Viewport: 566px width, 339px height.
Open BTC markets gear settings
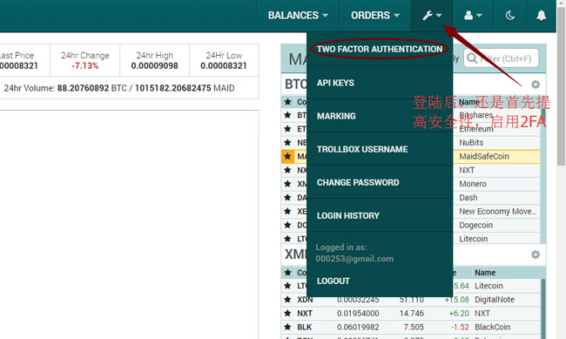pos(536,85)
